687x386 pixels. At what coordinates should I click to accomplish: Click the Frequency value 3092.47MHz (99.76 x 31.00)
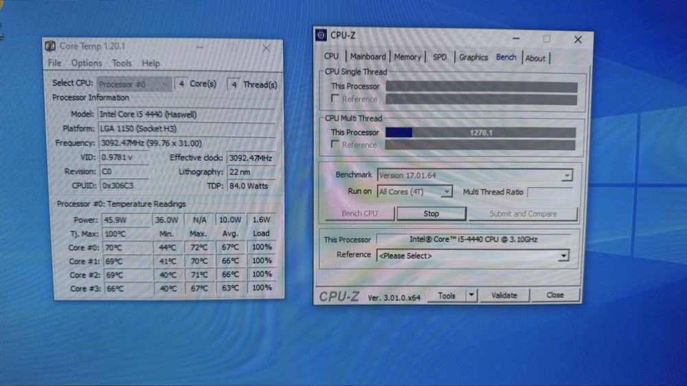pyautogui.click(x=187, y=143)
